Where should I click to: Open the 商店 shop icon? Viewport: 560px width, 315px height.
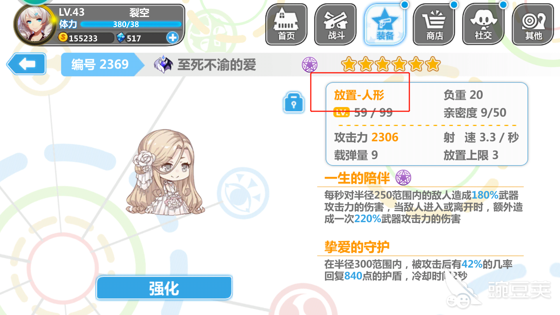pos(434,24)
